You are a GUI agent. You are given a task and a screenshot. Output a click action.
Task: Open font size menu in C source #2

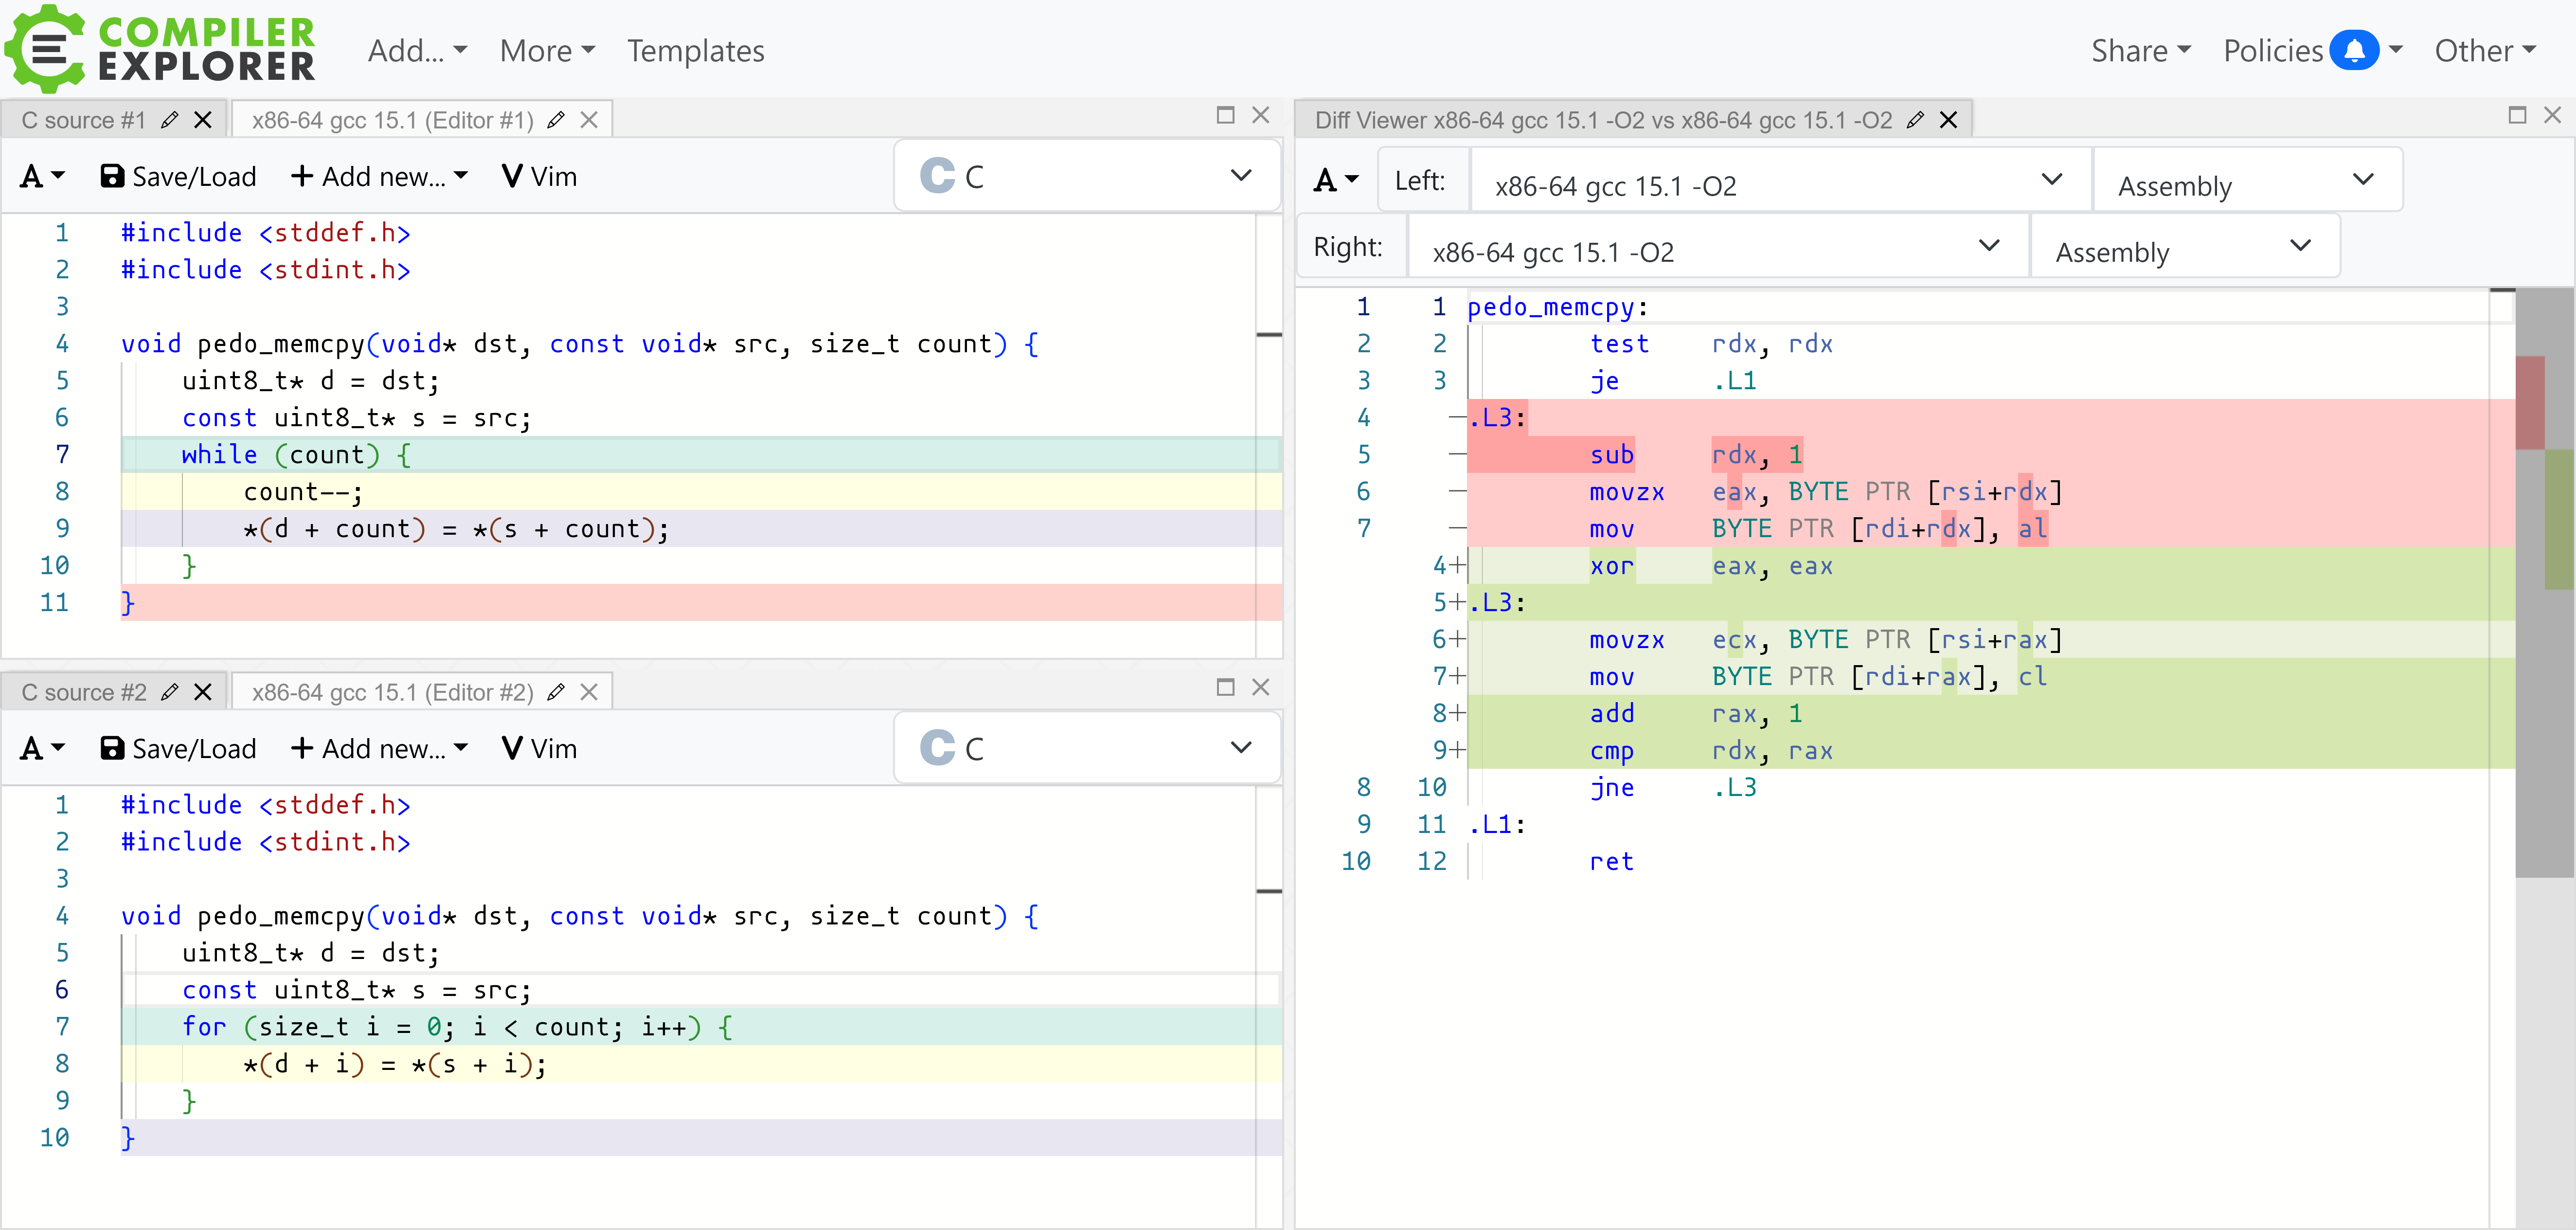pyautogui.click(x=42, y=749)
